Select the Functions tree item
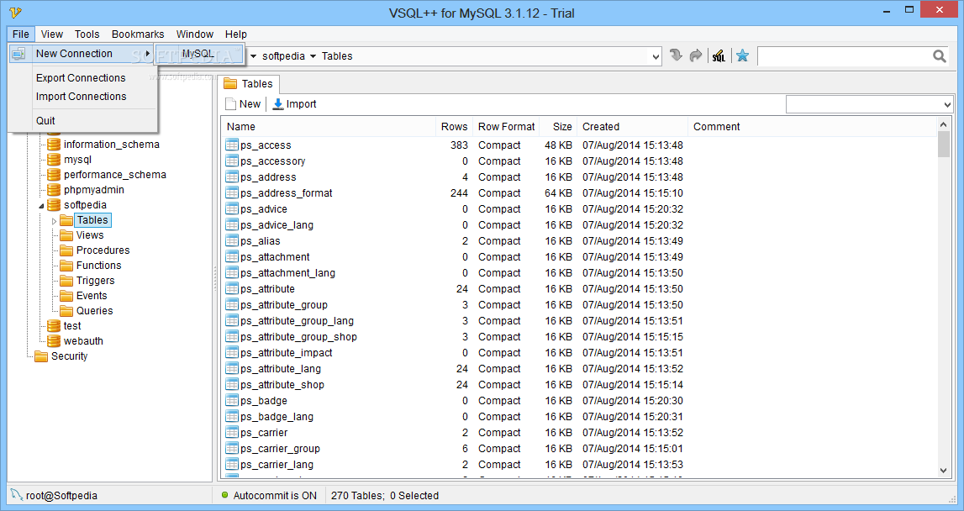This screenshot has height=511, width=964. (x=98, y=265)
